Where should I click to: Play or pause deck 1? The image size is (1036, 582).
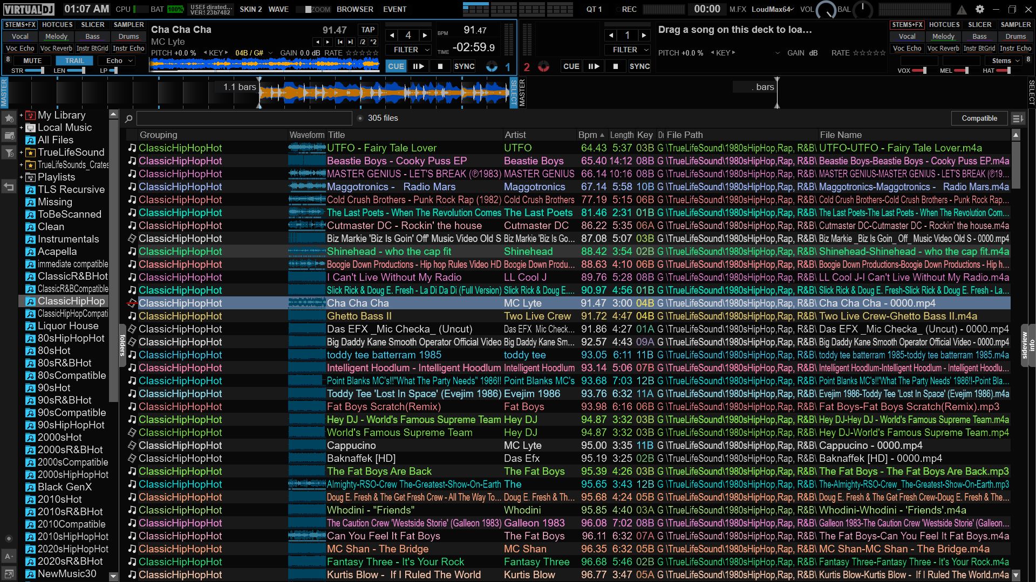(x=418, y=66)
